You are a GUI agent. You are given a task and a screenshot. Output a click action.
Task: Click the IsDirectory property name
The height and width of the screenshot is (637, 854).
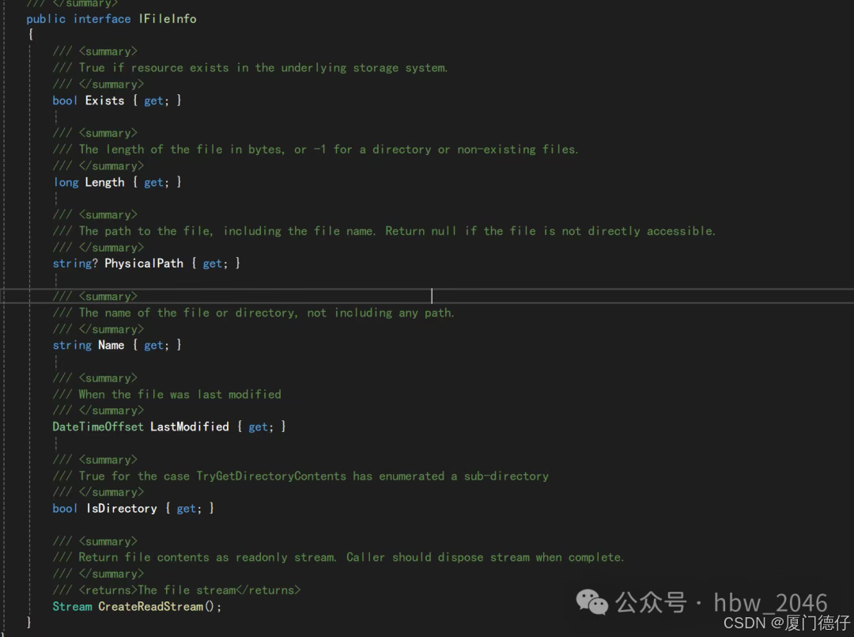tap(122, 508)
